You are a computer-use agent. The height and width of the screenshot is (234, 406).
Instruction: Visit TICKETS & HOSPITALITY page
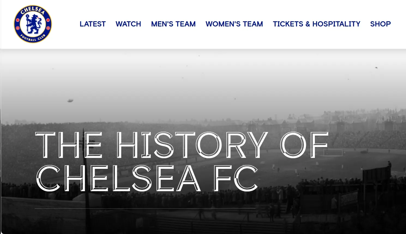[317, 24]
